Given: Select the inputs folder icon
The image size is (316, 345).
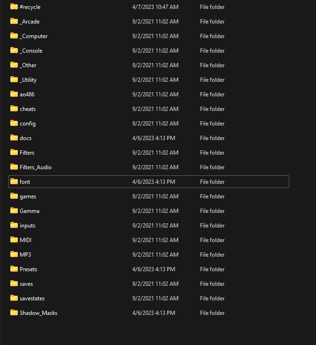Looking at the screenshot, I should [x=14, y=225].
